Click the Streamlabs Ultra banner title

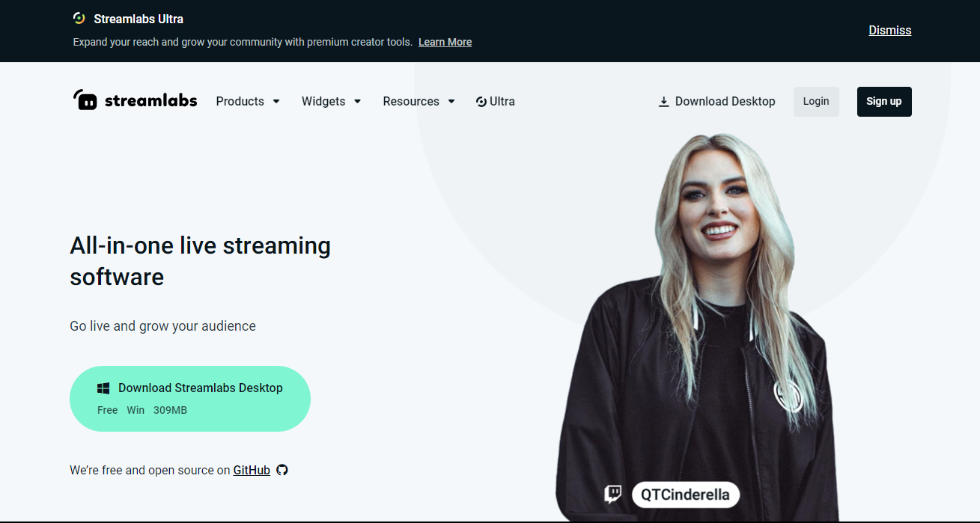[x=139, y=19]
